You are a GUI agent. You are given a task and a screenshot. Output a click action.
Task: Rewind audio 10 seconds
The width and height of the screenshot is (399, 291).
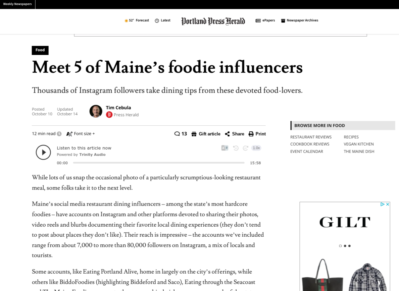[236, 148]
